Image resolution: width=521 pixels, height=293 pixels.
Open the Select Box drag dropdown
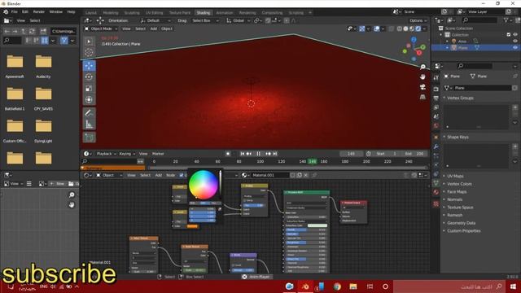point(205,20)
